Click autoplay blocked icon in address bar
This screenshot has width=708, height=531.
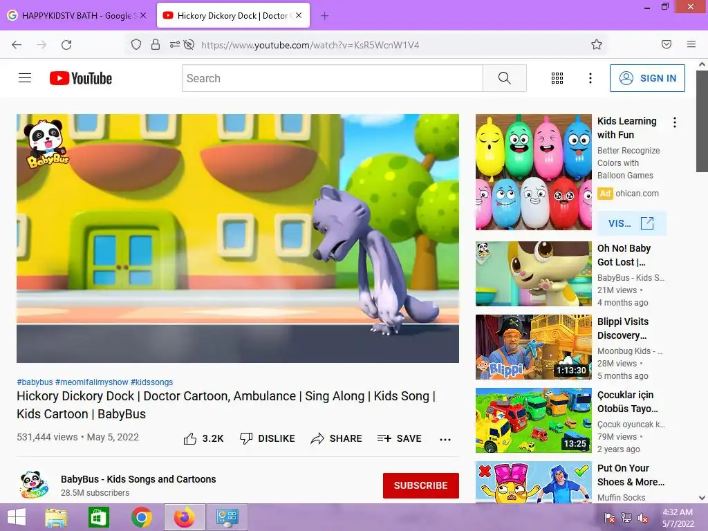[x=189, y=44]
